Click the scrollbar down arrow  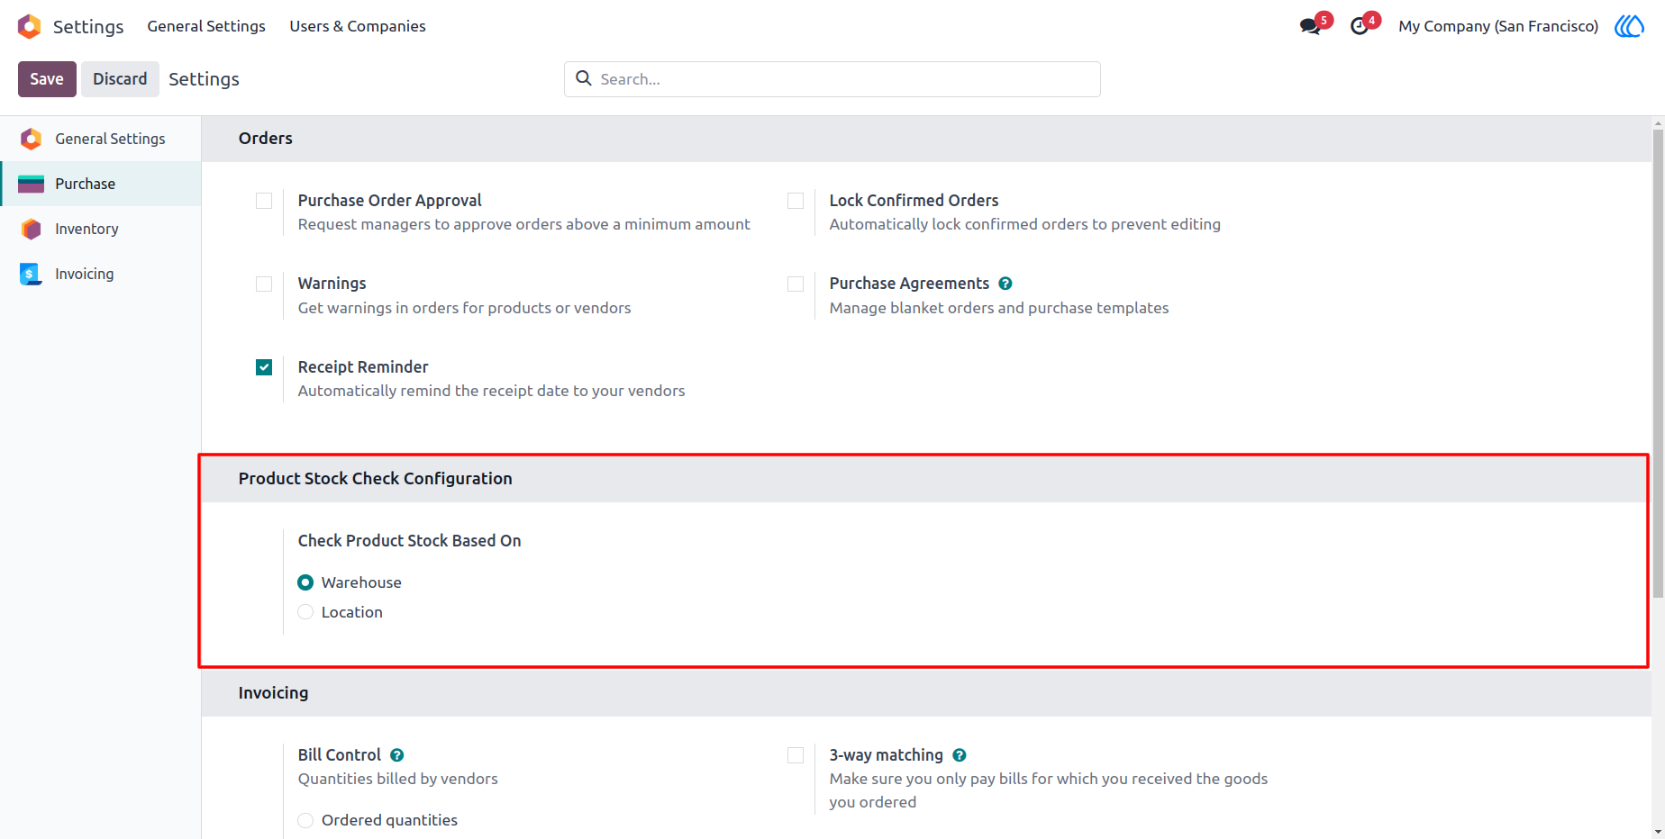1658,833
